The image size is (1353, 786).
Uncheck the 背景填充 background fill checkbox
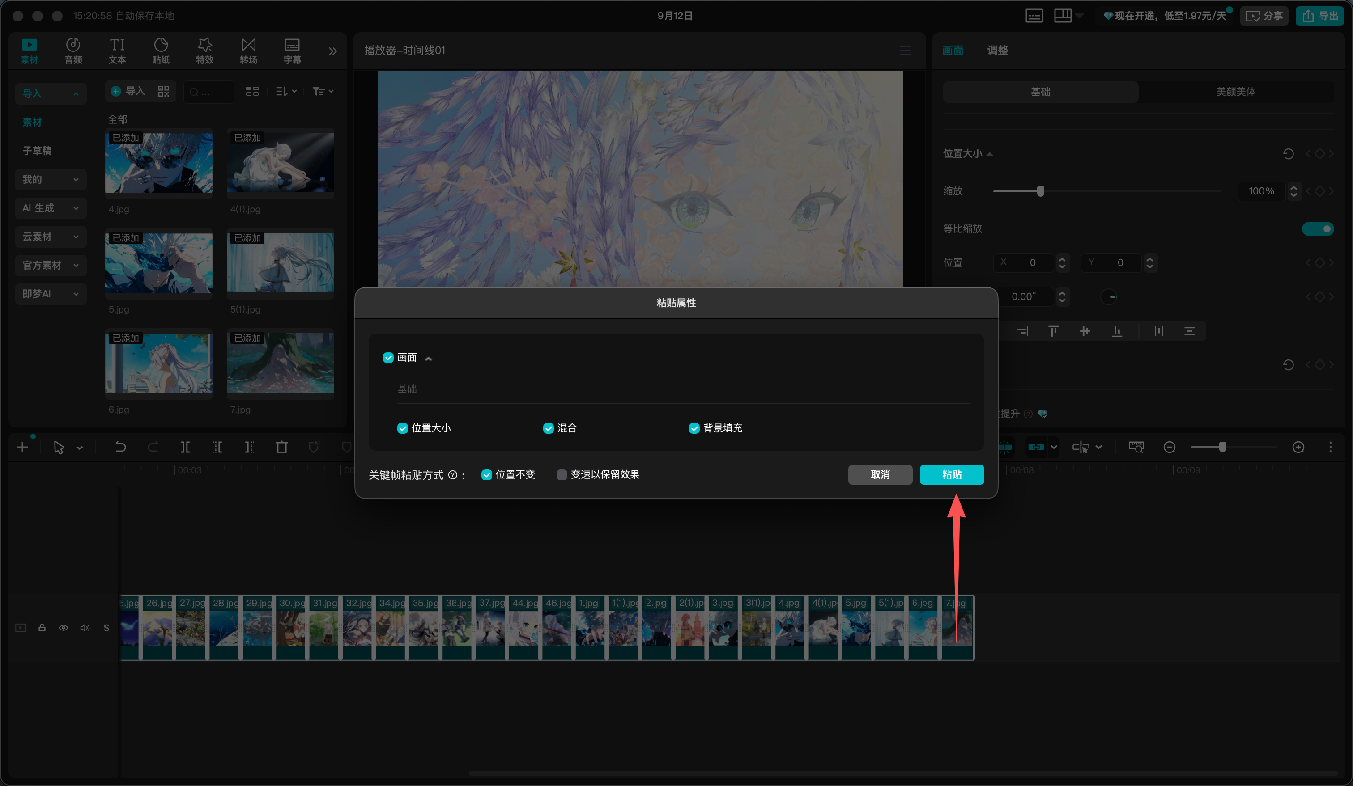click(694, 428)
